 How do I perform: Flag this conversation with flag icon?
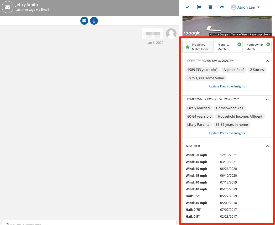[x=199, y=7]
